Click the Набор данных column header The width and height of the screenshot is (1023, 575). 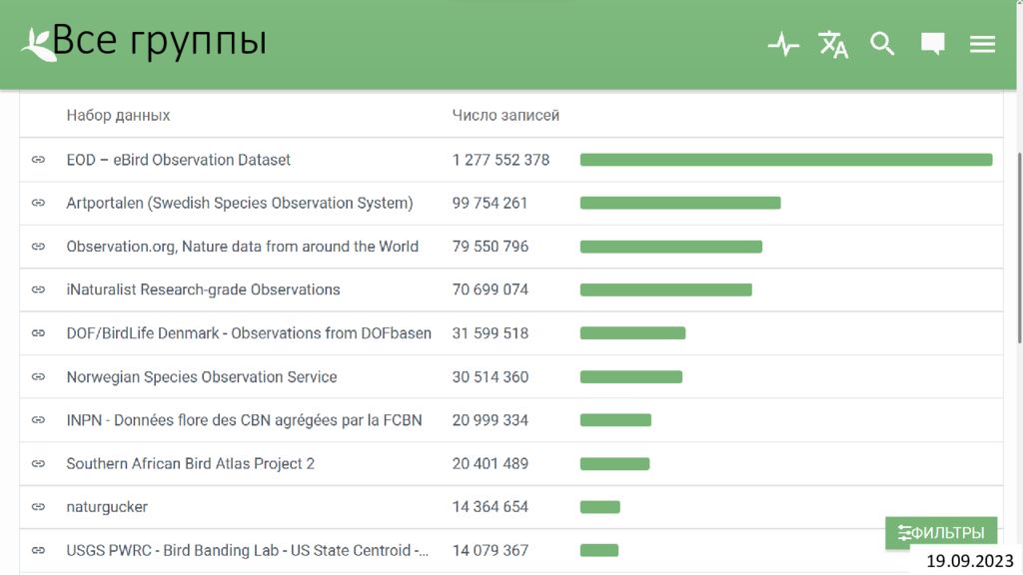tap(118, 116)
